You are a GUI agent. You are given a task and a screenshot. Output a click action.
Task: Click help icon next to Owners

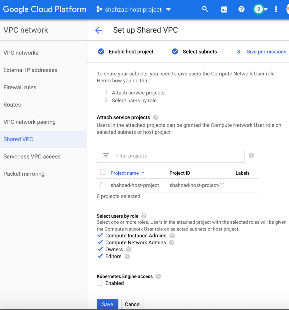129,249
